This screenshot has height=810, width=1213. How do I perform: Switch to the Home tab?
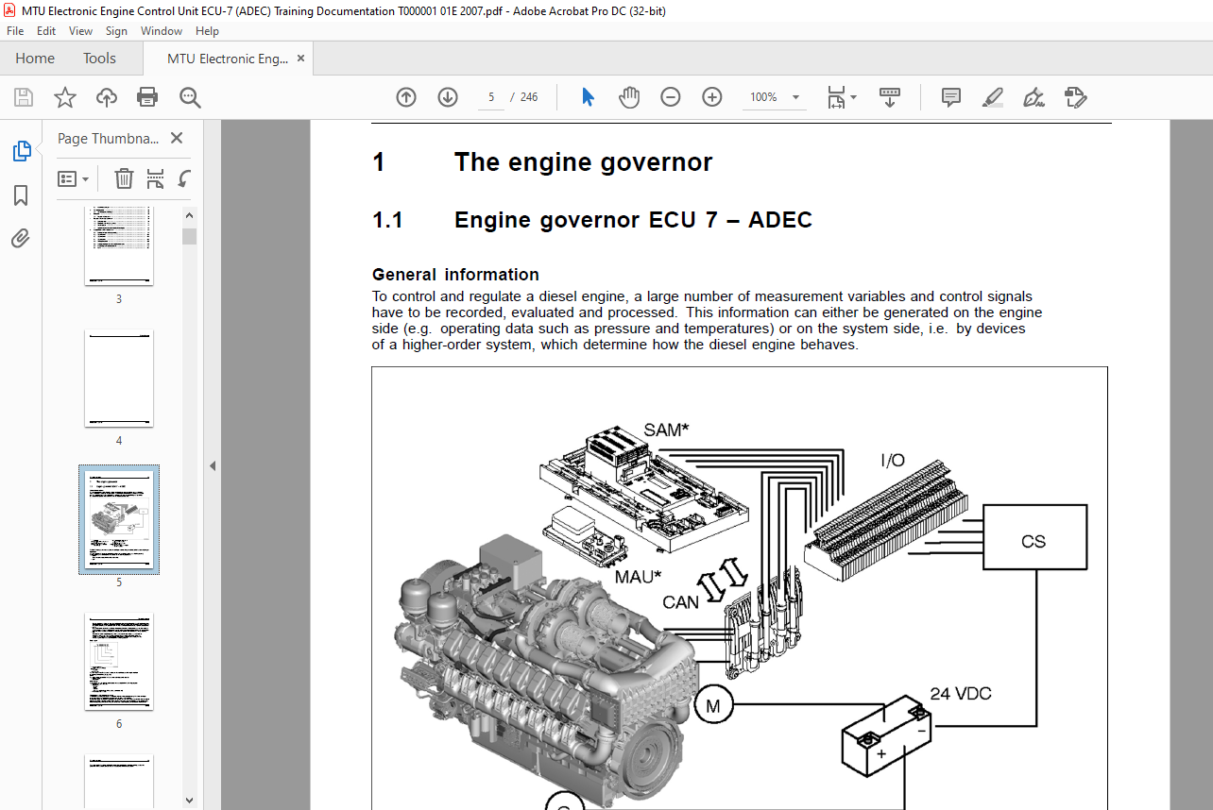[x=35, y=59]
